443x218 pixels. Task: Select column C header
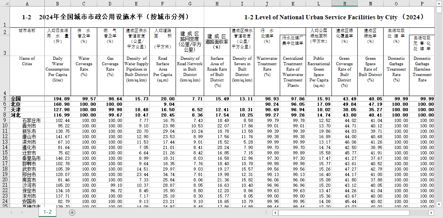84,3
